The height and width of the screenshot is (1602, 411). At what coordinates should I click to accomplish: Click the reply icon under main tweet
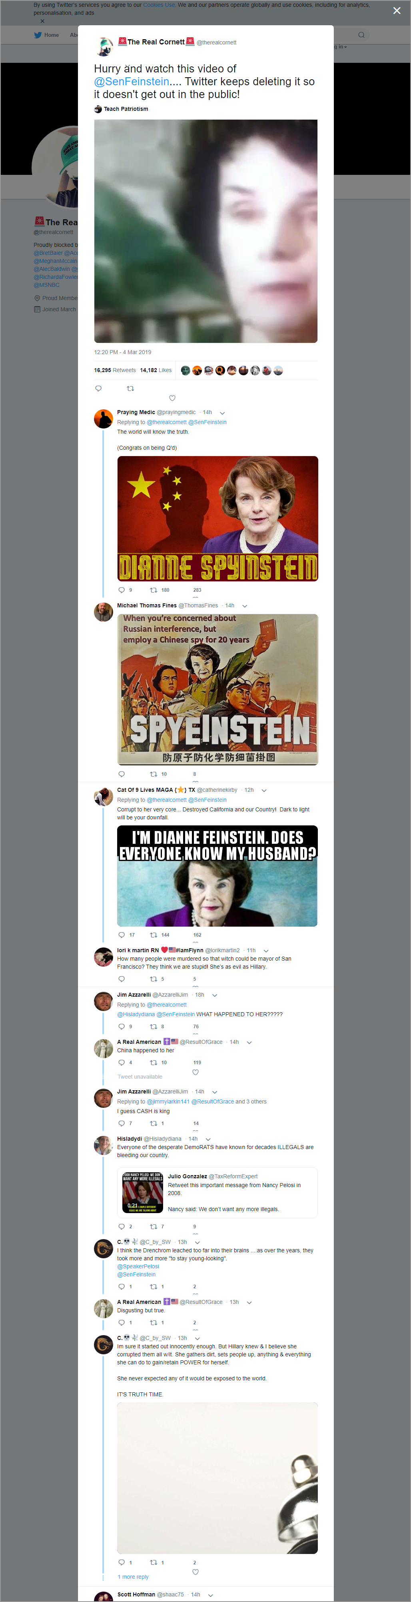98,388
